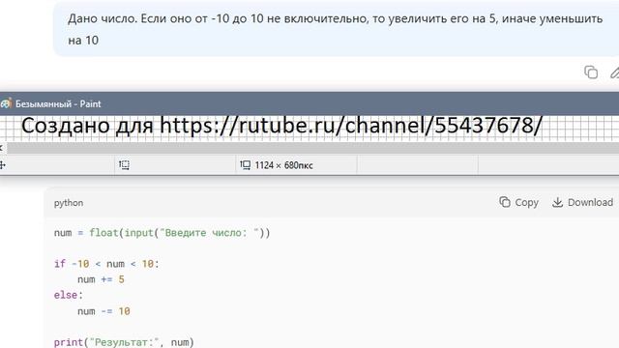Edit the message with pencil icon
The image size is (619, 348).
[615, 72]
